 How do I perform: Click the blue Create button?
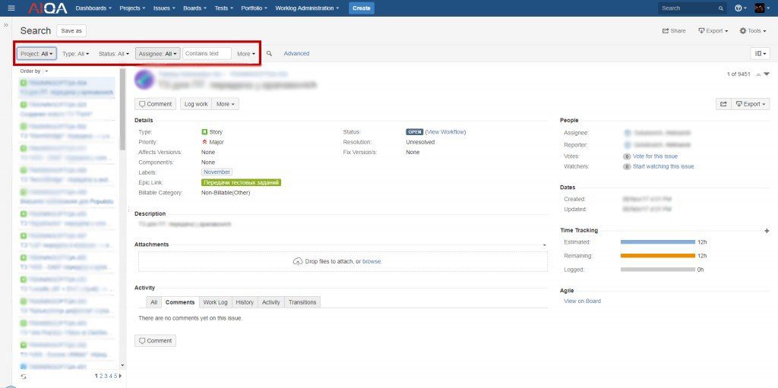pos(361,8)
